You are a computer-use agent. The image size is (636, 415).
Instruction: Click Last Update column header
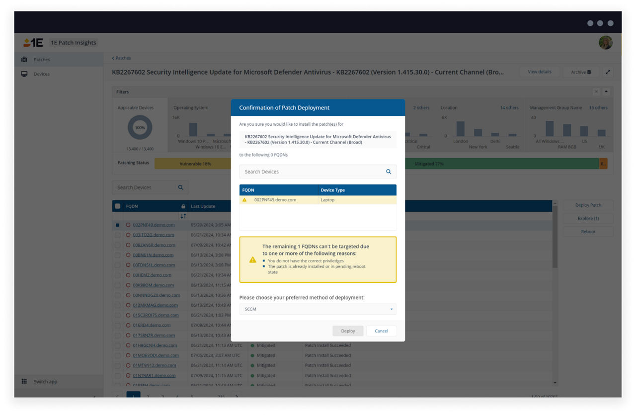point(203,206)
